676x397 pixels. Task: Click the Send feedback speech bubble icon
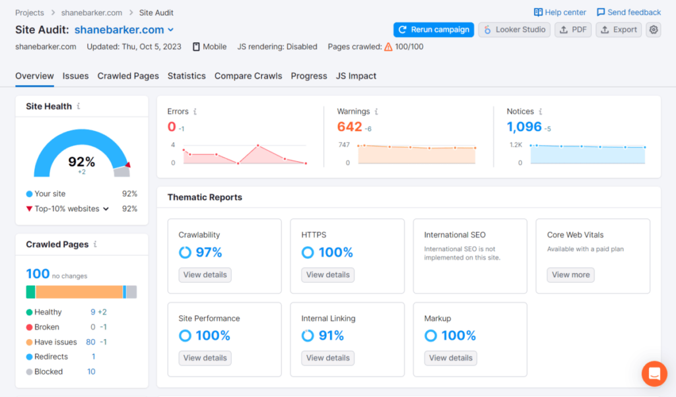[601, 13]
